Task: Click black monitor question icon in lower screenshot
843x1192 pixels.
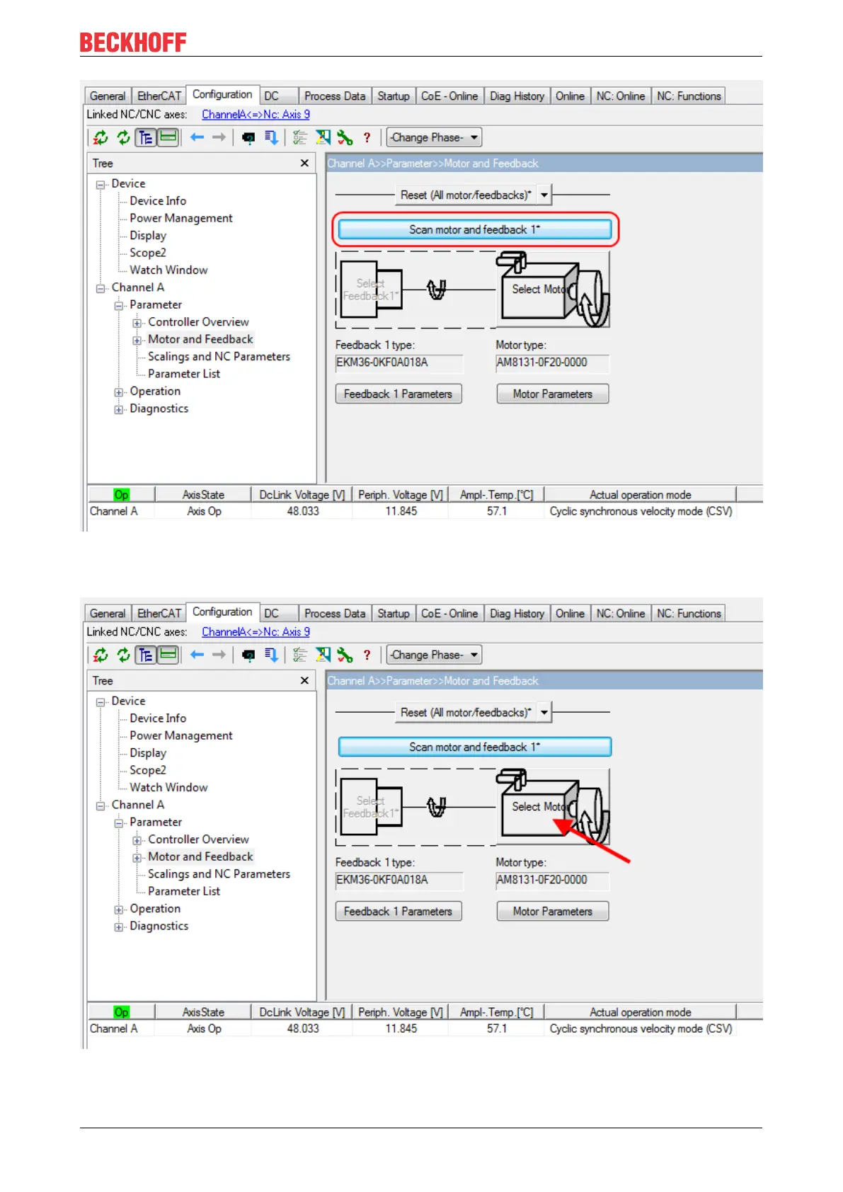Action: pos(248,655)
